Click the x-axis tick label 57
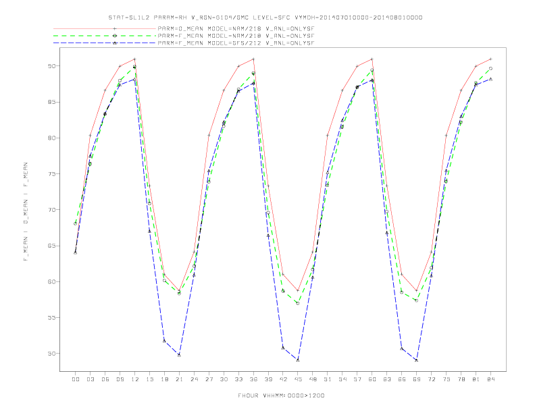Image resolution: width=535 pixels, height=413 pixels. point(357,379)
